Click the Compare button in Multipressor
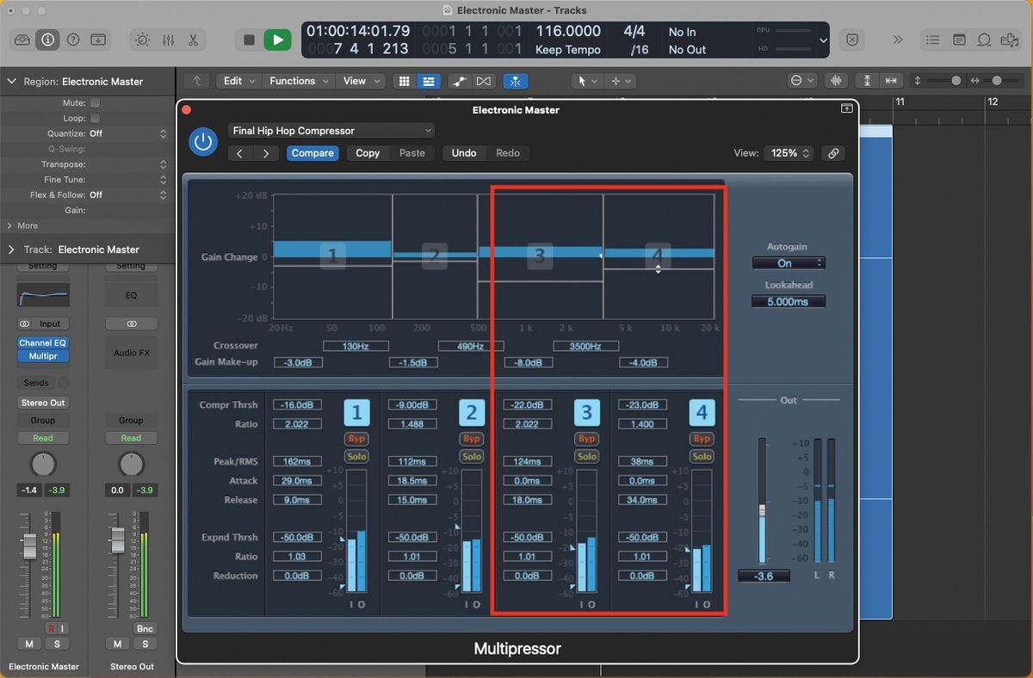This screenshot has height=678, width=1033. [312, 152]
